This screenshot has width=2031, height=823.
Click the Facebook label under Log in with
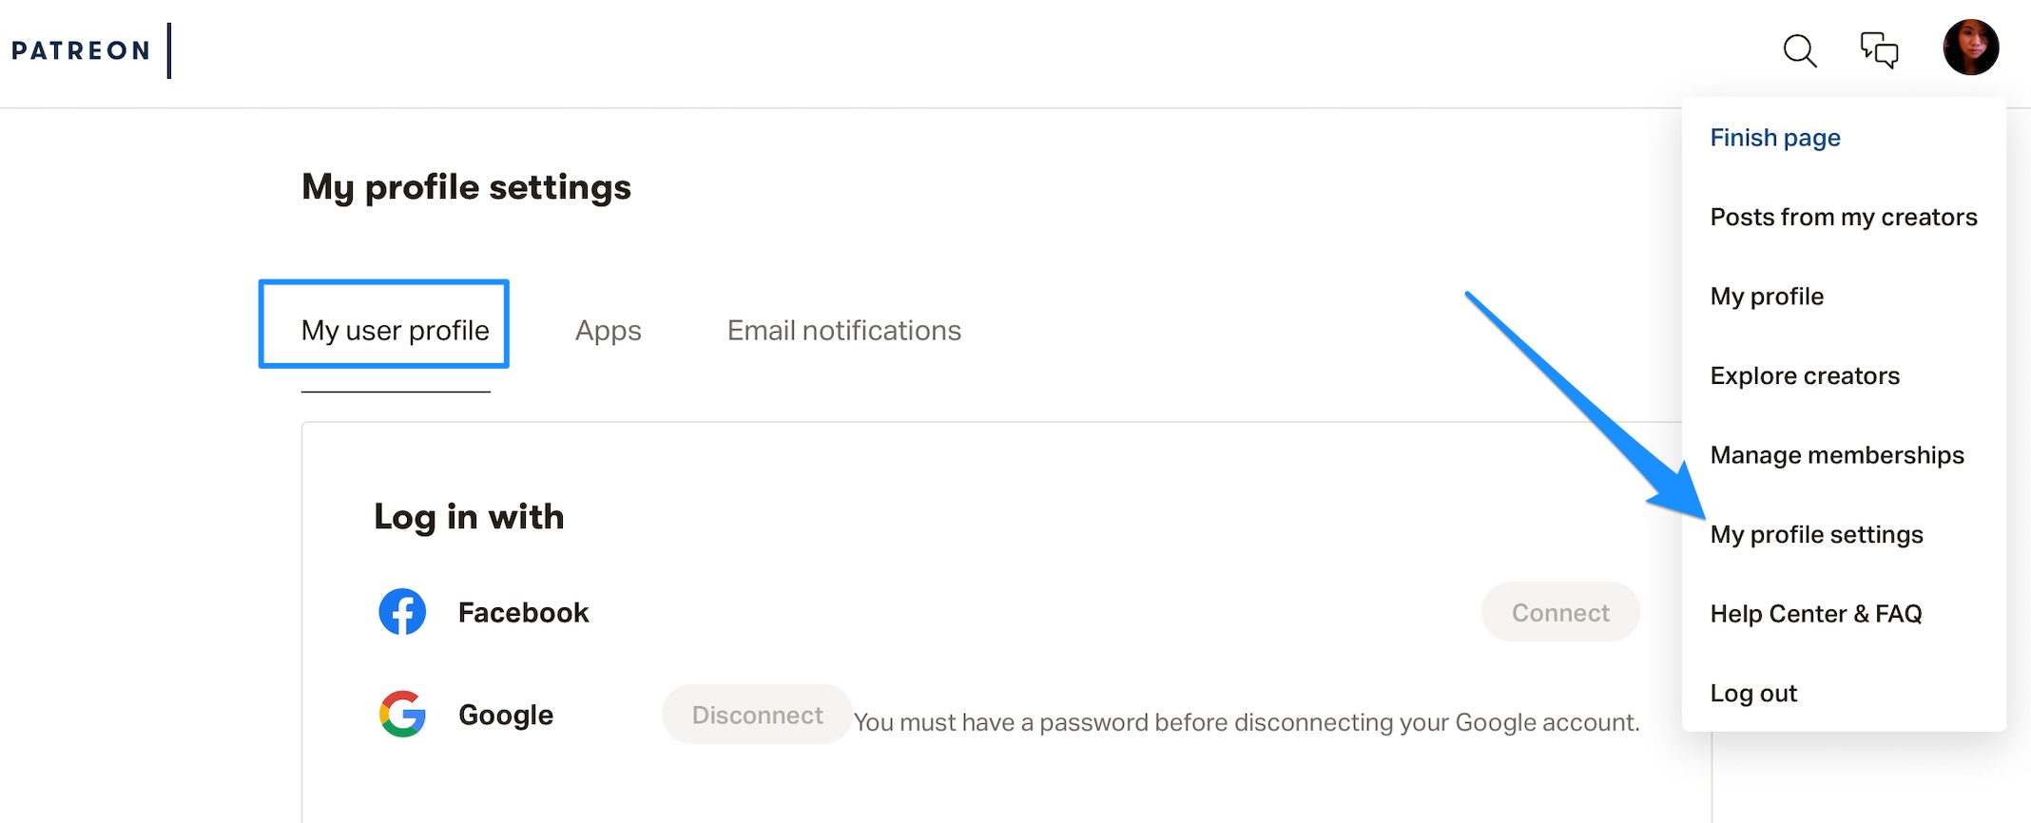pyautogui.click(x=523, y=613)
